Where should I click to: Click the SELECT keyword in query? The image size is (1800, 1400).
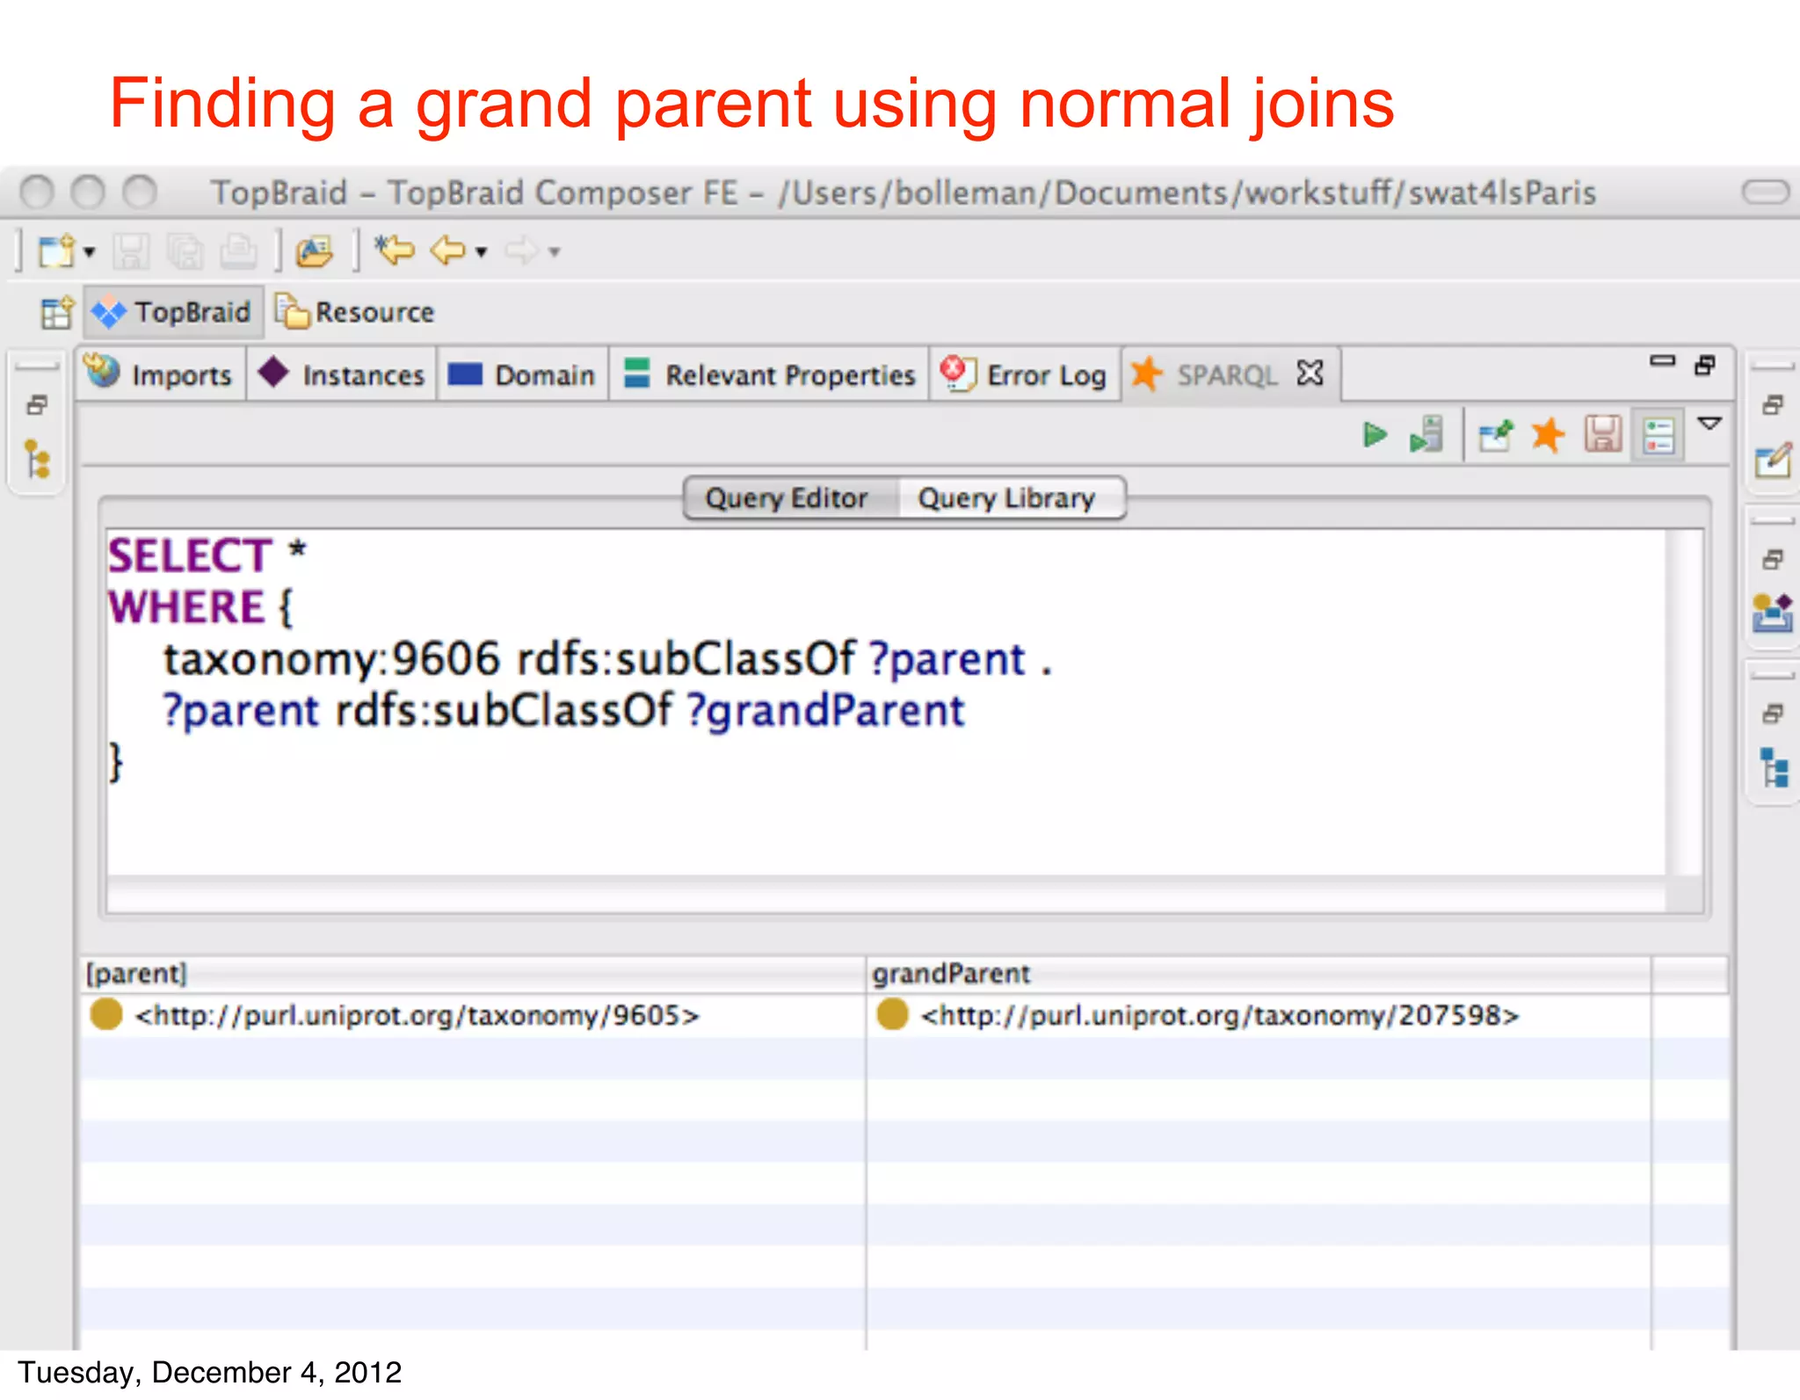[x=190, y=555]
